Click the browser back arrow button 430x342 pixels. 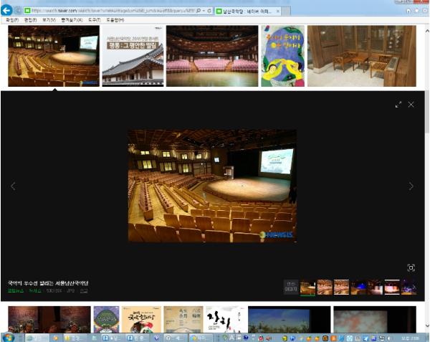tap(6, 11)
